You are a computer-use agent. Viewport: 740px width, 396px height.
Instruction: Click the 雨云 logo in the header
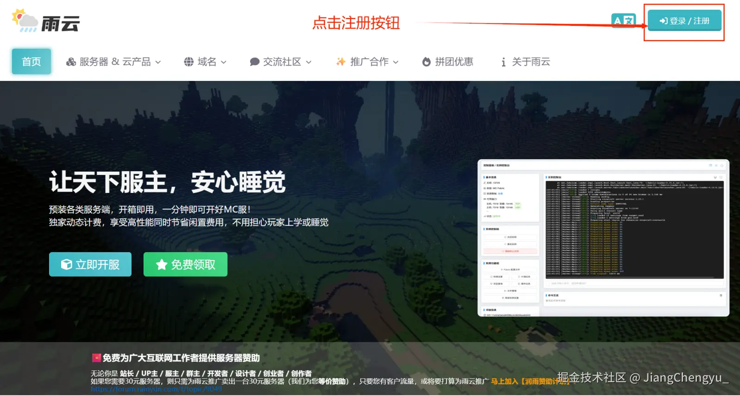[46, 21]
